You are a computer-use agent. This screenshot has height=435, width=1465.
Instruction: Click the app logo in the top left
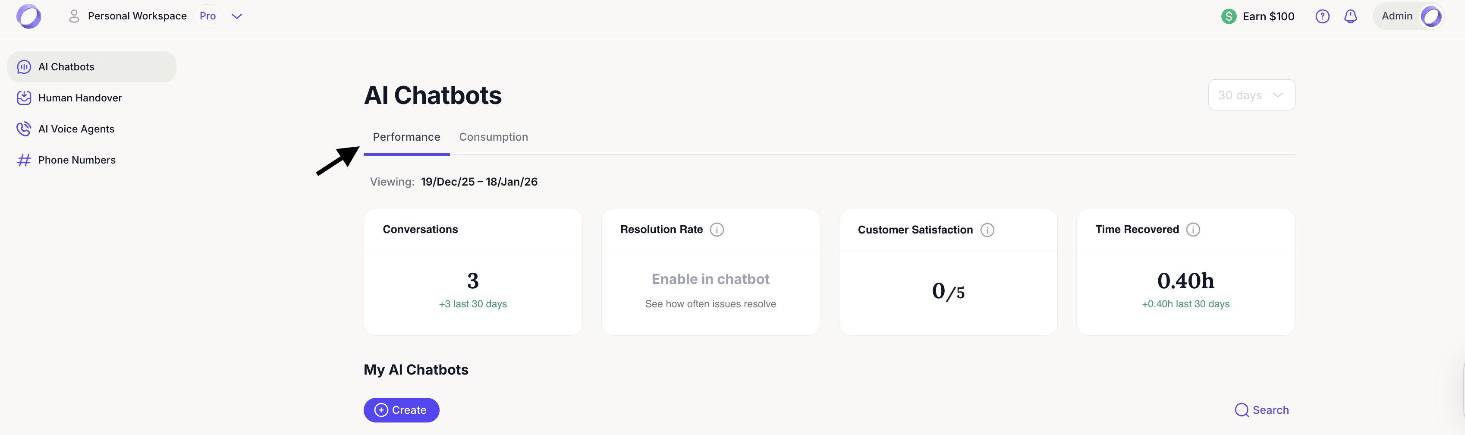pyautogui.click(x=28, y=16)
